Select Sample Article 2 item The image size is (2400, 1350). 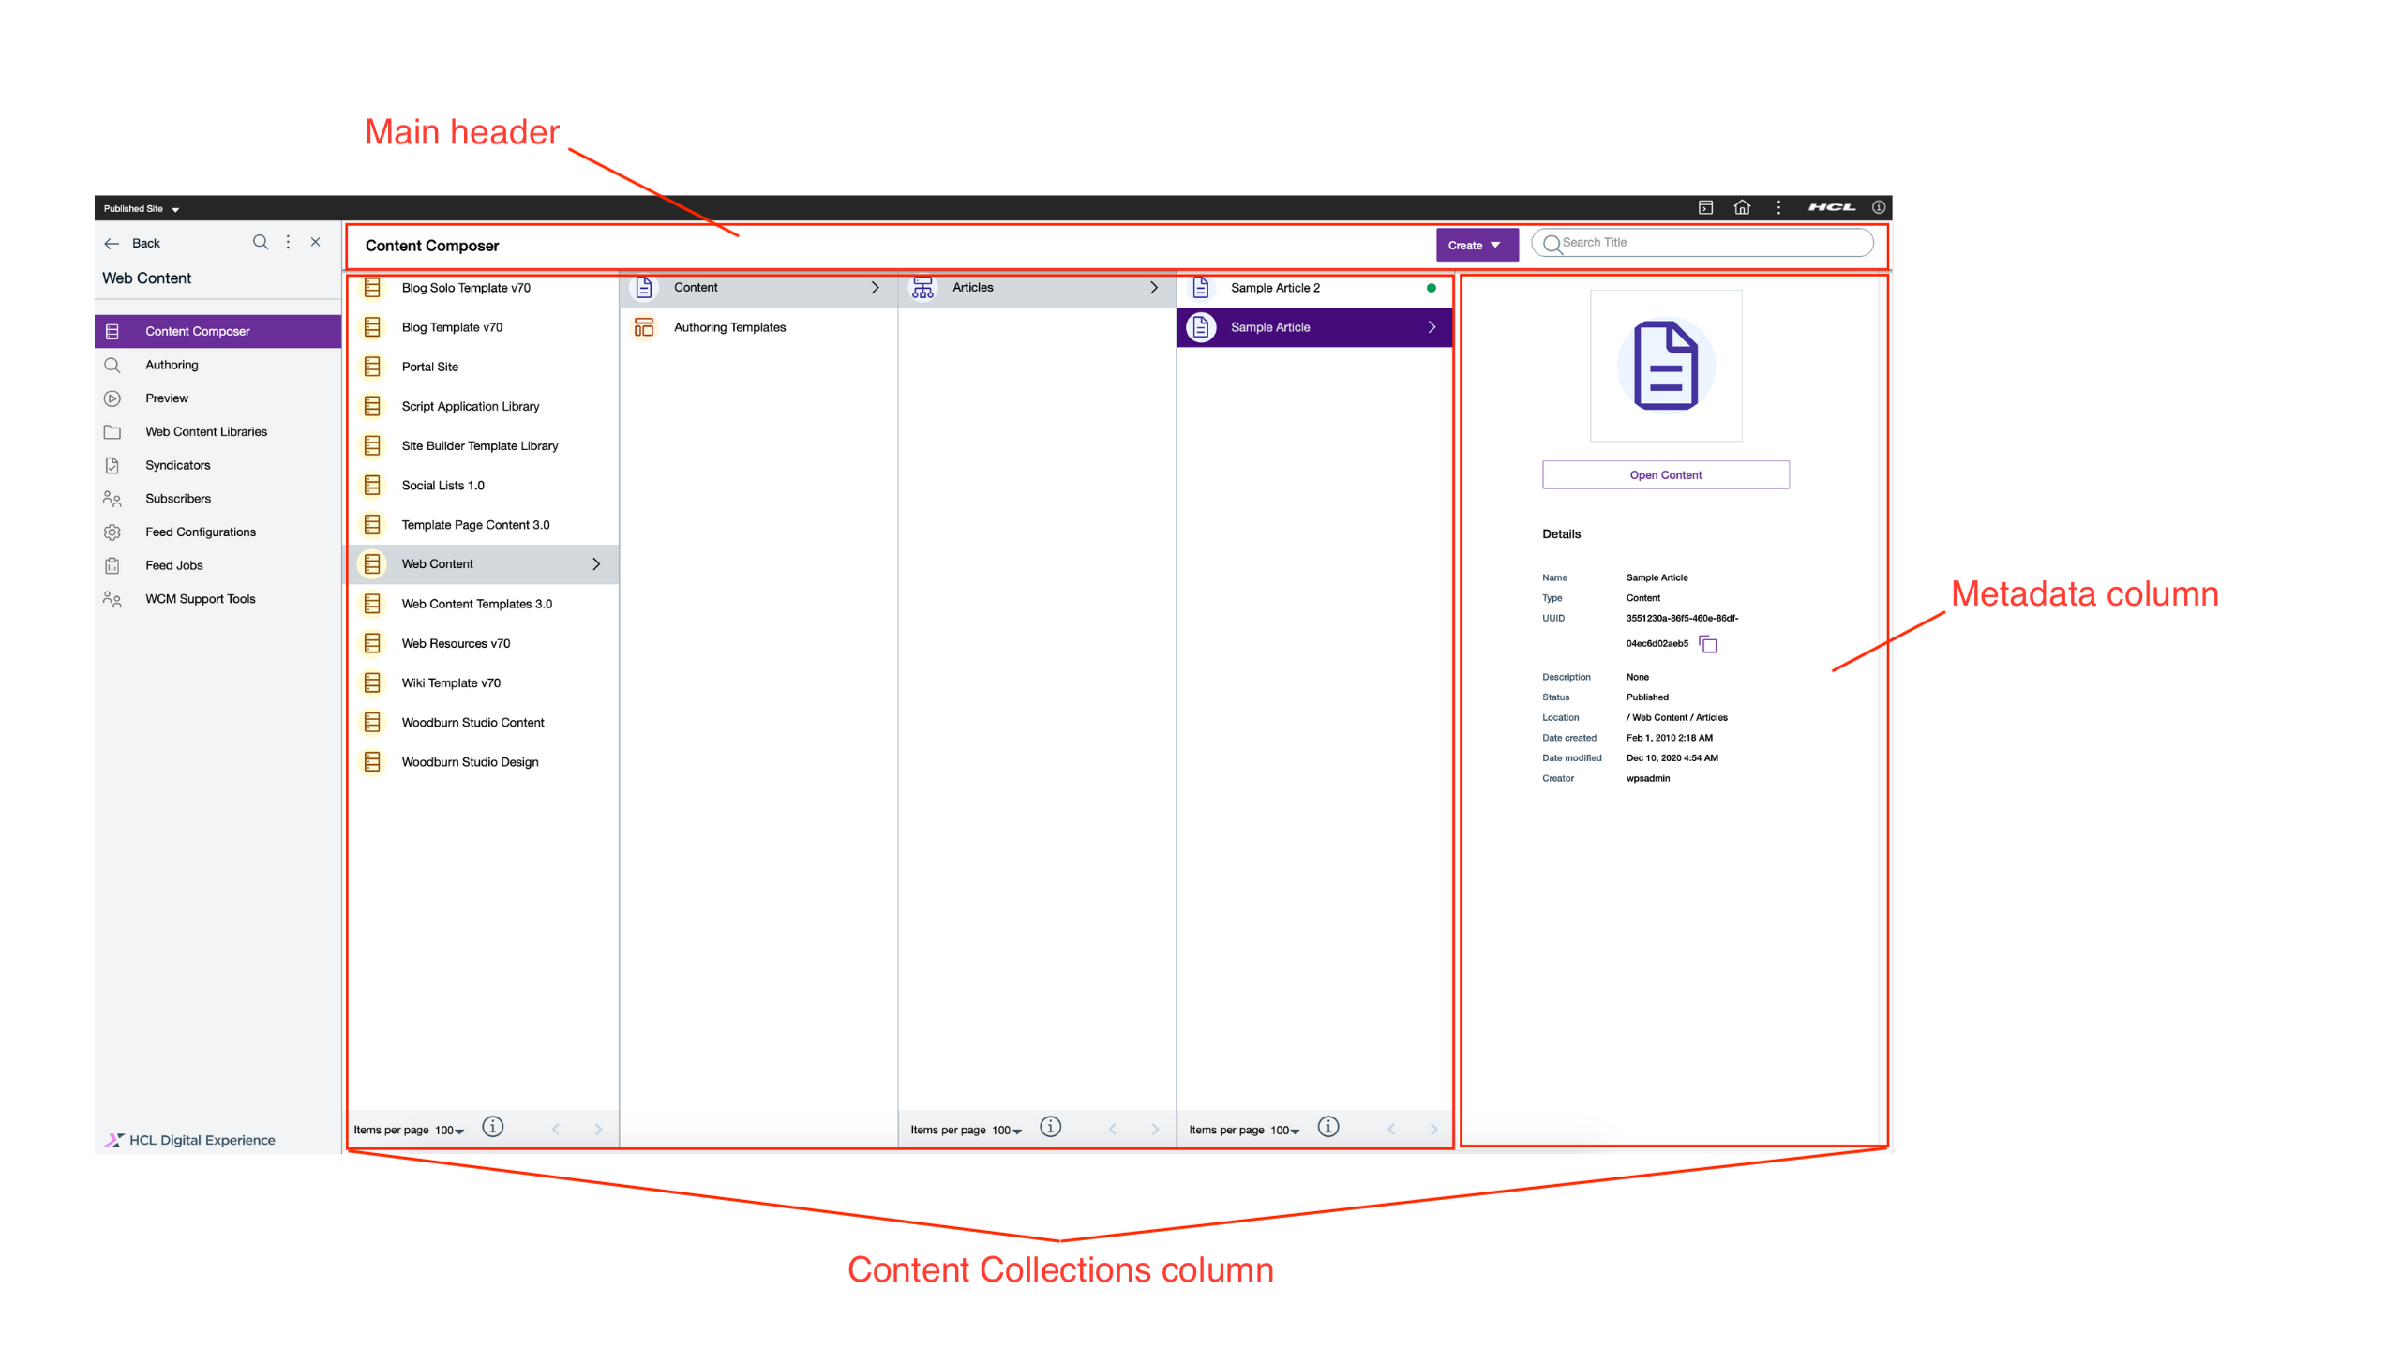[x=1275, y=288]
